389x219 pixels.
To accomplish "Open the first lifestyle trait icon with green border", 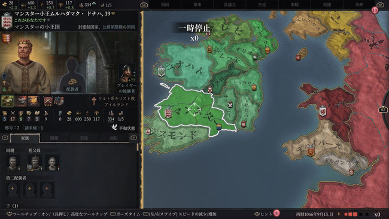I will 7,101.
